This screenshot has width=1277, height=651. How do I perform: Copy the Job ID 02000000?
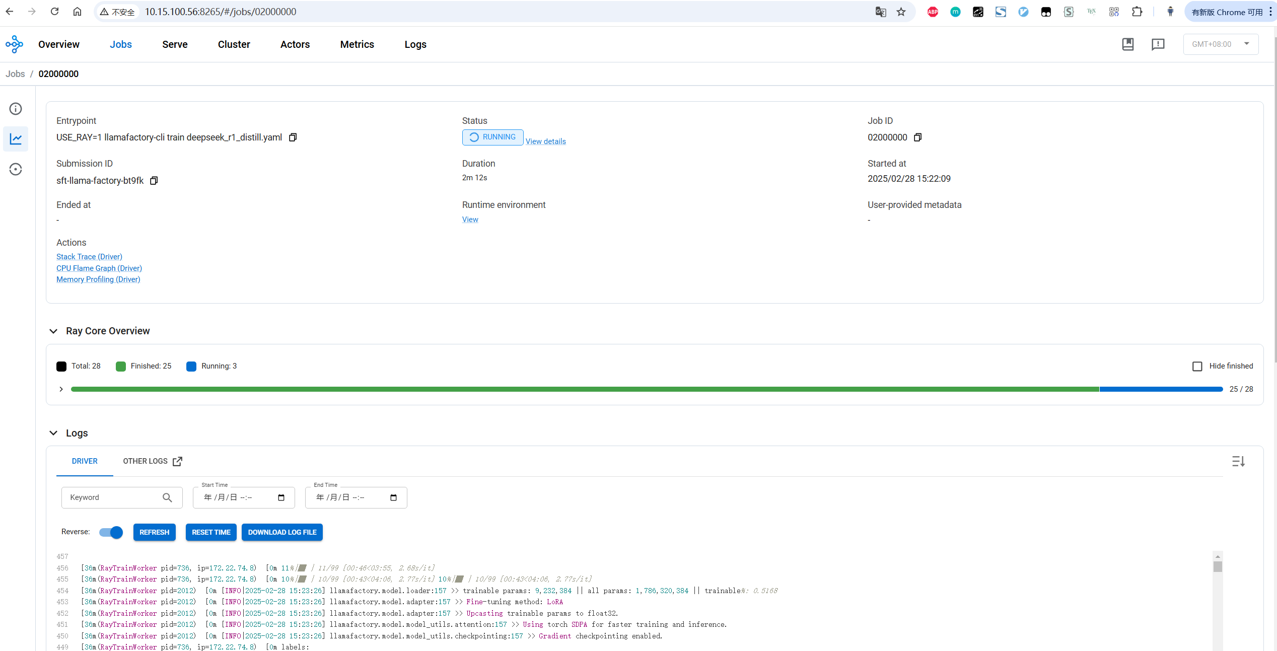coord(917,137)
